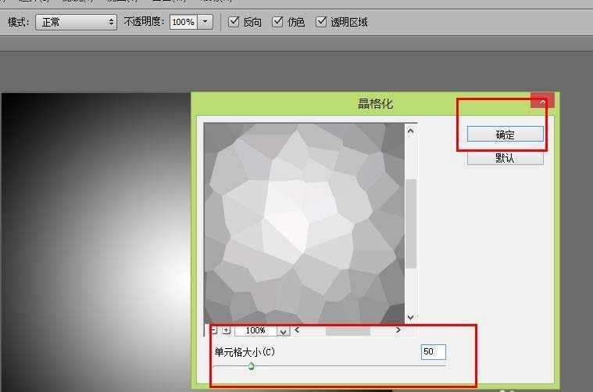Click the 单元格大小 slider handle
593x392 pixels.
click(x=251, y=365)
